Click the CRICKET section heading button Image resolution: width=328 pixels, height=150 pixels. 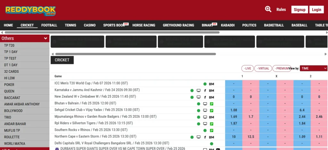(x=62, y=60)
